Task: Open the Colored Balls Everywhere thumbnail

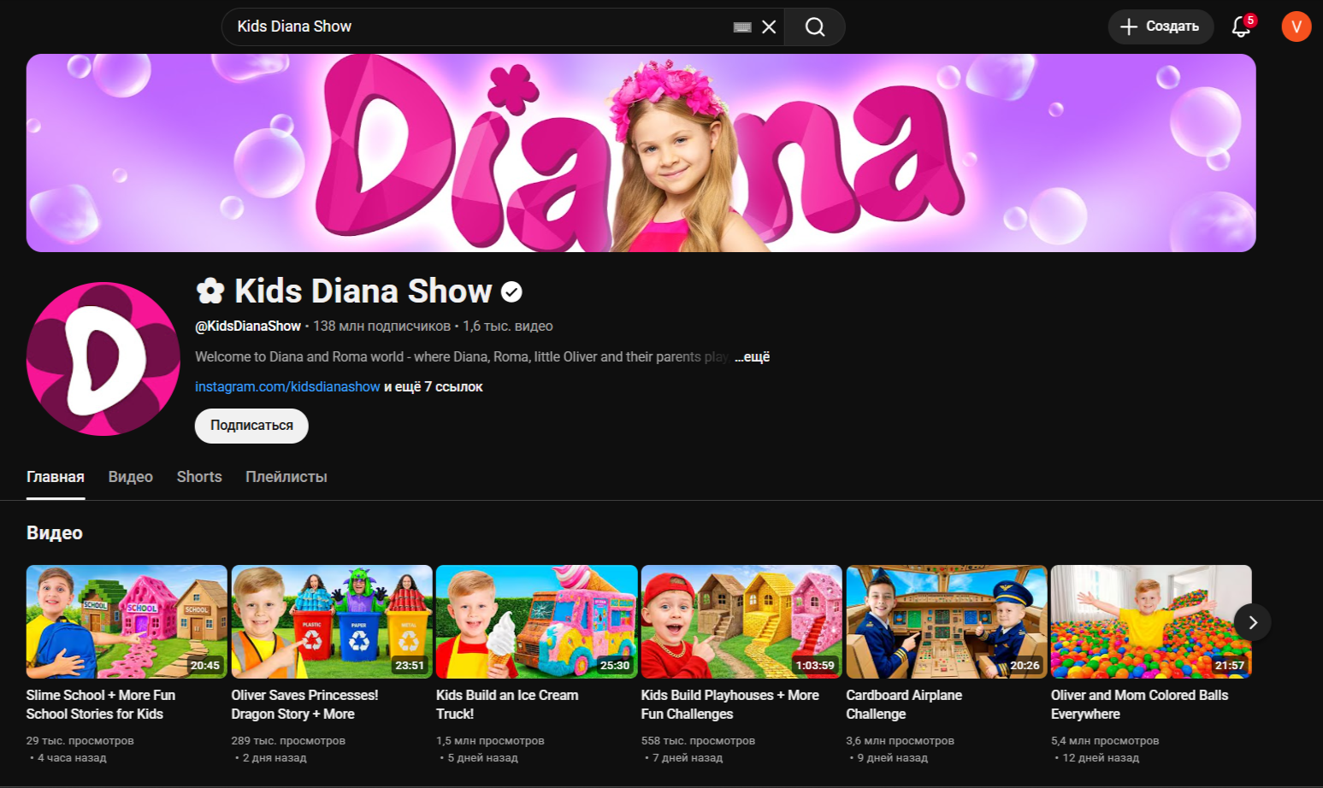Action: tap(1151, 621)
